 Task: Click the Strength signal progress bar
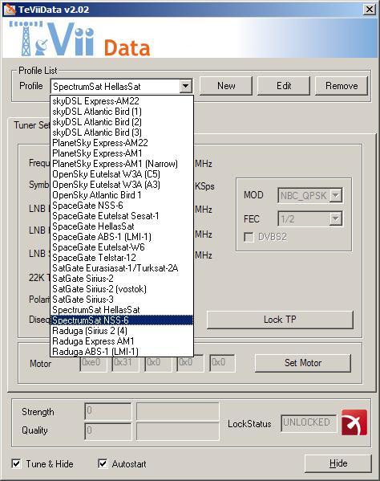tap(178, 411)
